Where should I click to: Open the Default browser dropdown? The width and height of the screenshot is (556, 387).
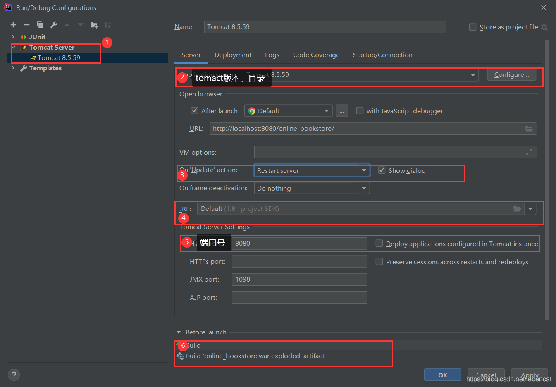289,111
